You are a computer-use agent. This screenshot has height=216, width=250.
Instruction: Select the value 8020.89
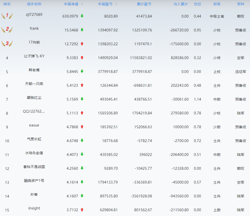pos(111,16)
